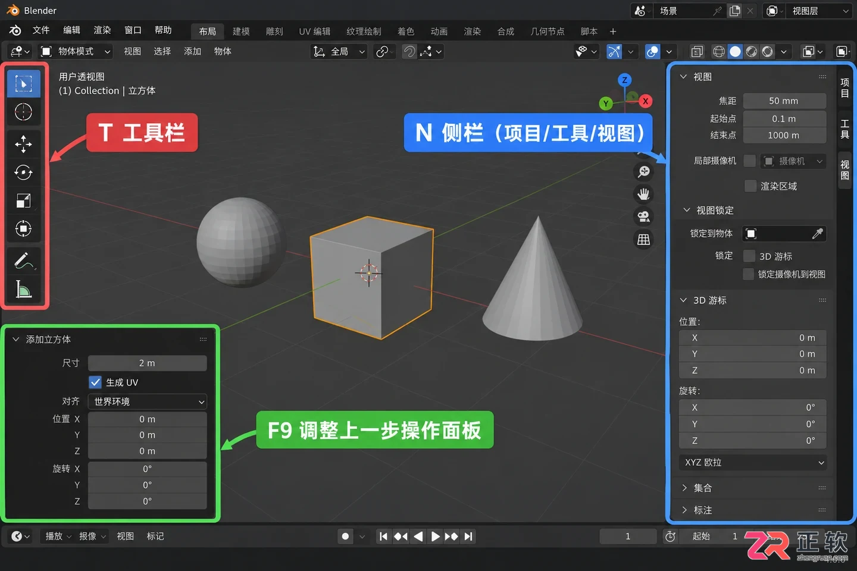This screenshot has width=857, height=571.
Task: Click the Y axis on navigation gizmo
Action: click(x=606, y=103)
